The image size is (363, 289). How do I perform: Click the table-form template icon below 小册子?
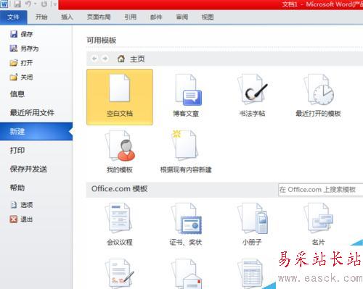(251, 274)
